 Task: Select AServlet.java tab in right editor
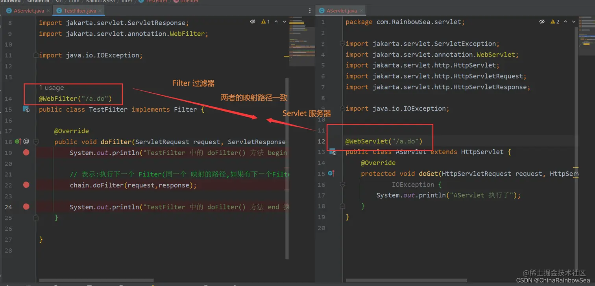[342, 11]
